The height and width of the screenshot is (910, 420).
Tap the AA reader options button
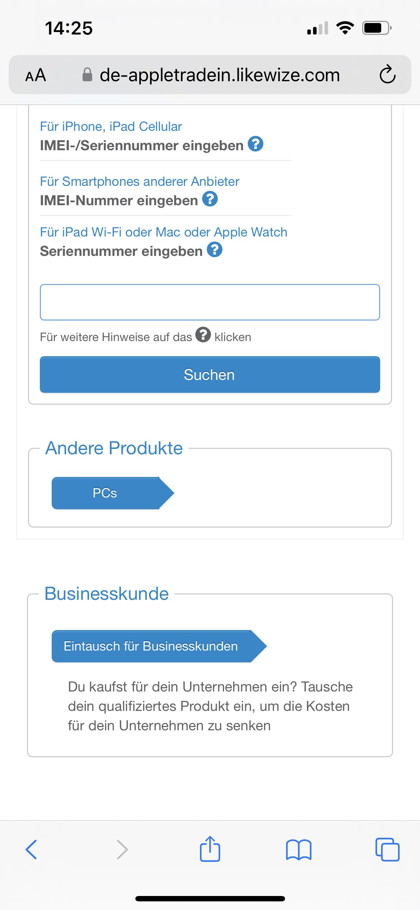point(36,75)
